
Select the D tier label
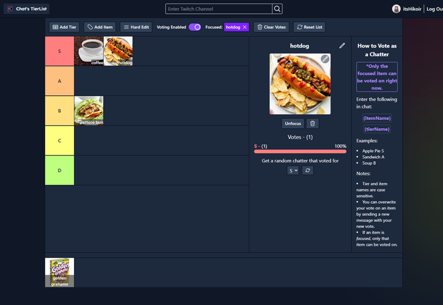pos(60,170)
